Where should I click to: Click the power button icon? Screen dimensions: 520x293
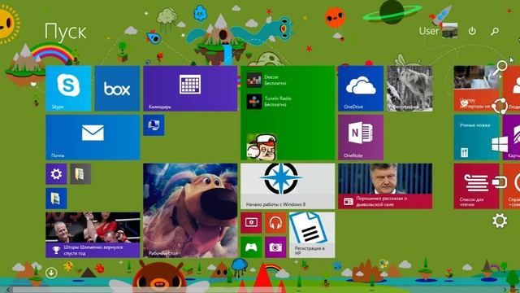(x=472, y=31)
